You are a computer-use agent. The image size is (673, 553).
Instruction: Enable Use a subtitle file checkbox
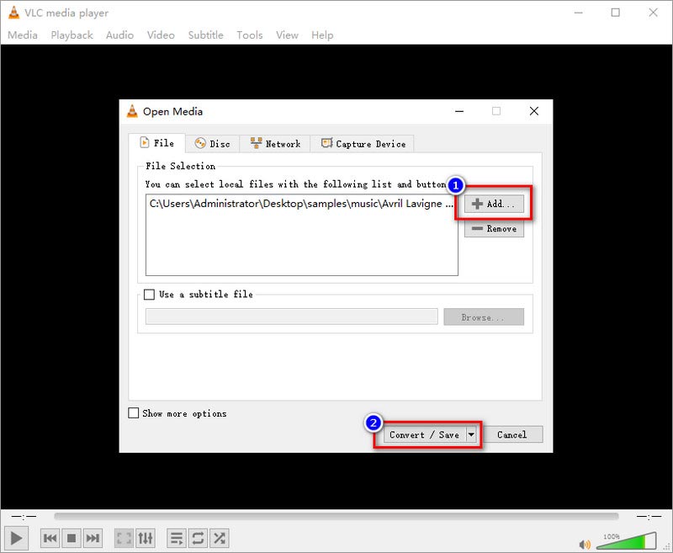[150, 295]
